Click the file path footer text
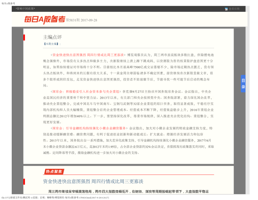258x200 pixels. coord(55,197)
